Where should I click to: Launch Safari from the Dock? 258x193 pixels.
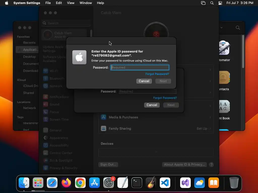(x=52, y=183)
